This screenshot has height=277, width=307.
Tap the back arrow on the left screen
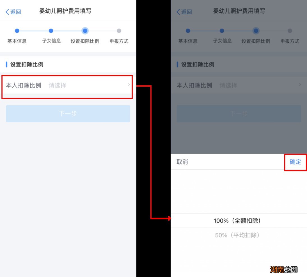[7, 12]
